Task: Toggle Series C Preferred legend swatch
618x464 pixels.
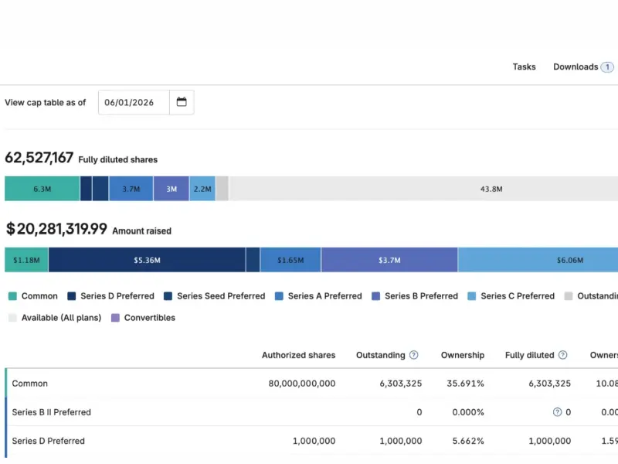Action: (471, 296)
